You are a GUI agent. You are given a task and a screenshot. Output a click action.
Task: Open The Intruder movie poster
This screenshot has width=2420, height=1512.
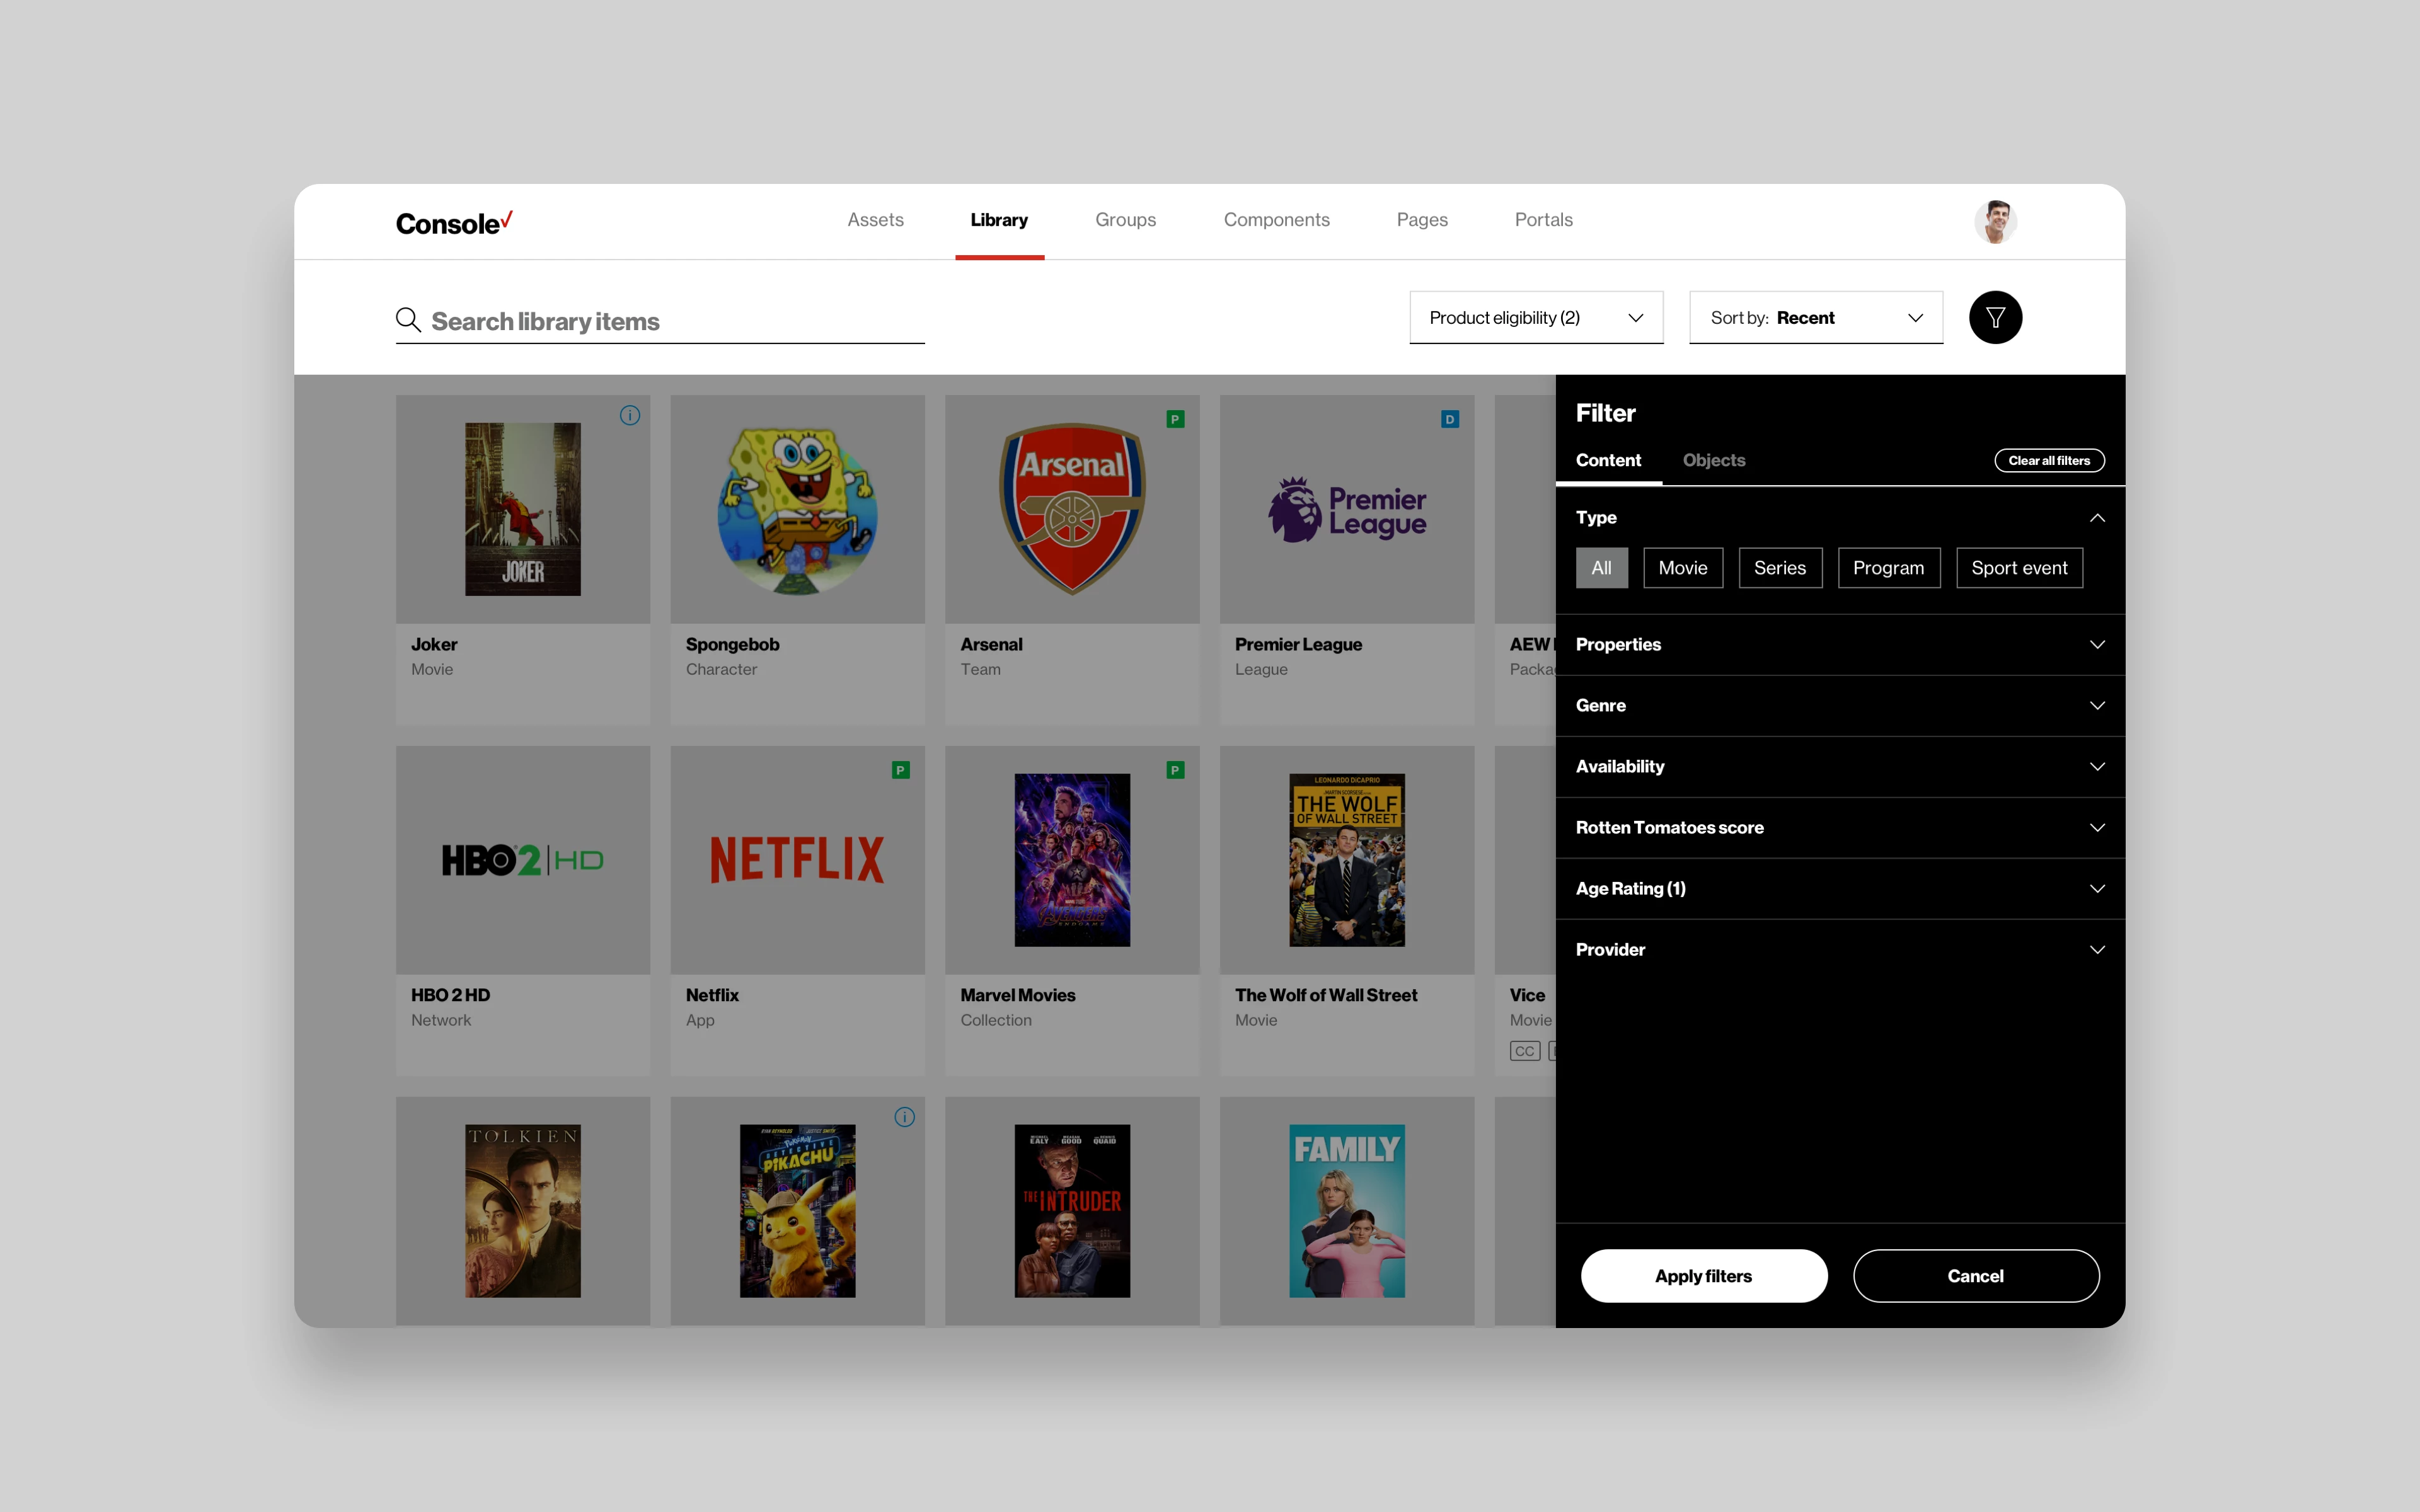(1072, 1211)
